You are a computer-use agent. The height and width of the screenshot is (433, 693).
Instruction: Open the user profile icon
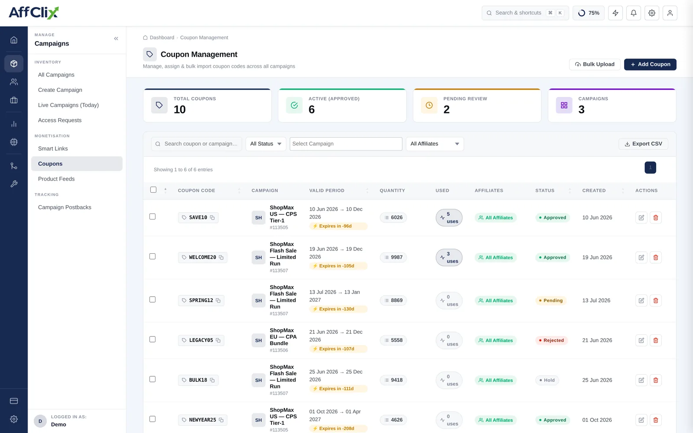[x=670, y=13]
